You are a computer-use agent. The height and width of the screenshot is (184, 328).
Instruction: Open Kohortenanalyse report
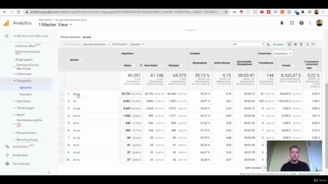(27, 52)
